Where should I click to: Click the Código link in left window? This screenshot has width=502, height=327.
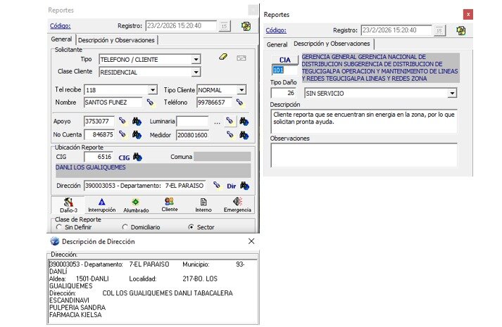click(60, 26)
